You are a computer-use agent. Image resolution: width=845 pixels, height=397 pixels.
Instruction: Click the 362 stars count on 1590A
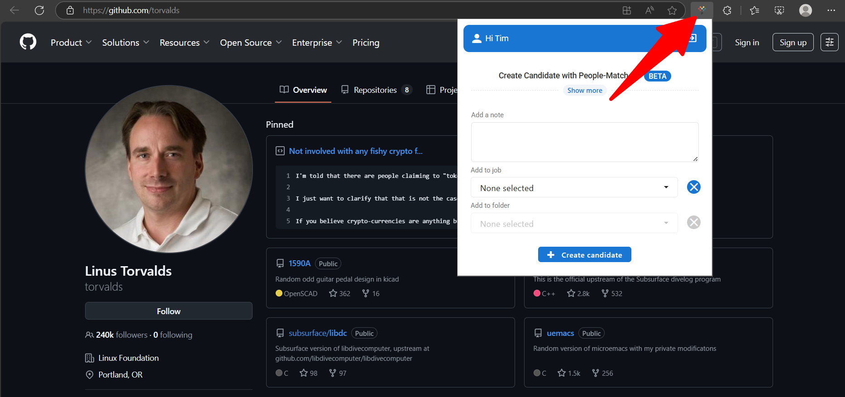point(340,293)
